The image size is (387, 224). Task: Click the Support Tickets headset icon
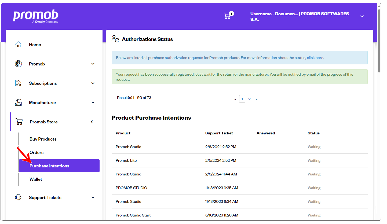18,197
